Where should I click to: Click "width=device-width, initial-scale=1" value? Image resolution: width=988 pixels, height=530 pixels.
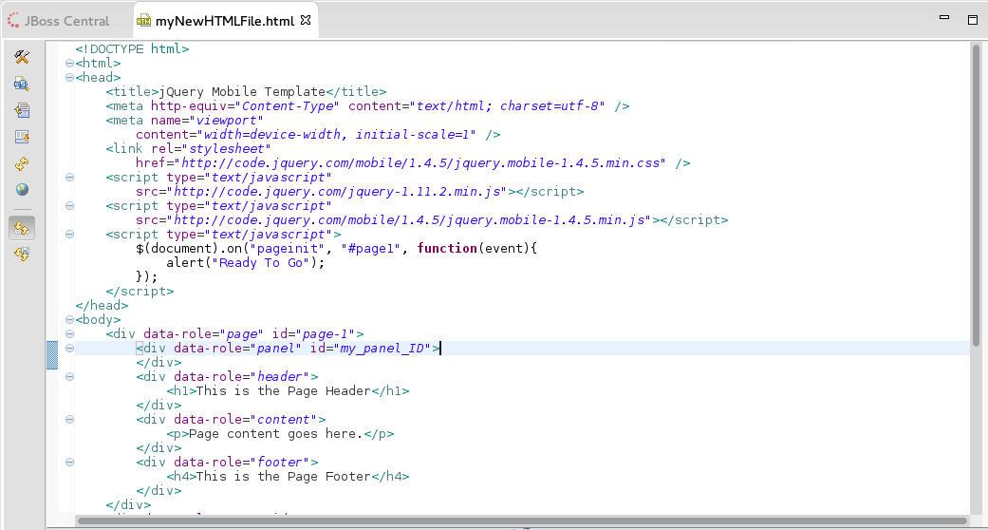(338, 134)
